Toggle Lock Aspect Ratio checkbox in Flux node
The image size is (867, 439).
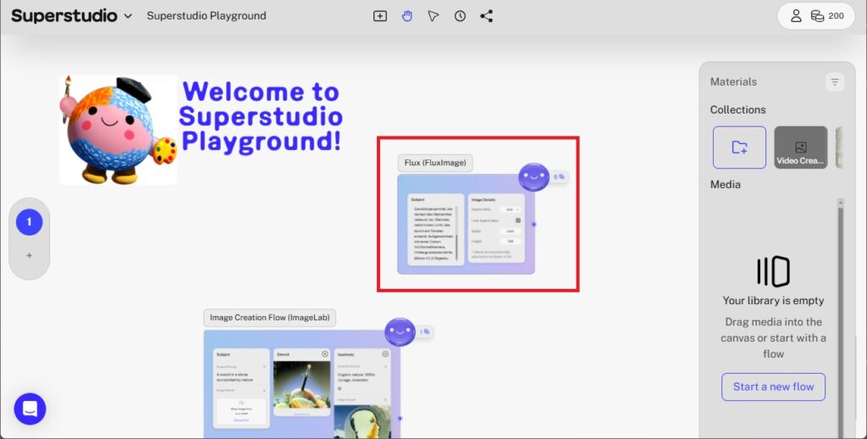pyautogui.click(x=517, y=219)
